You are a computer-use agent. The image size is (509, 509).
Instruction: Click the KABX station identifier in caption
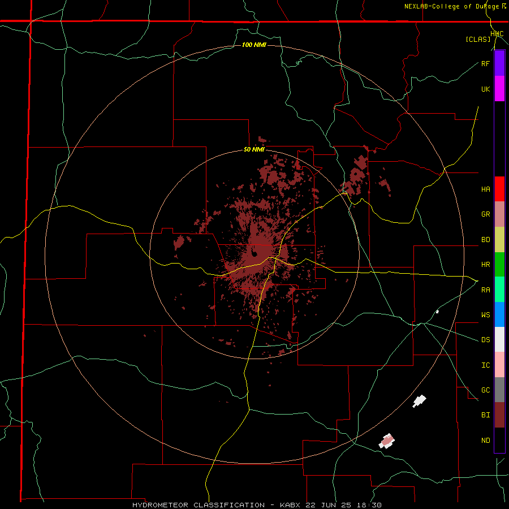tap(290, 505)
